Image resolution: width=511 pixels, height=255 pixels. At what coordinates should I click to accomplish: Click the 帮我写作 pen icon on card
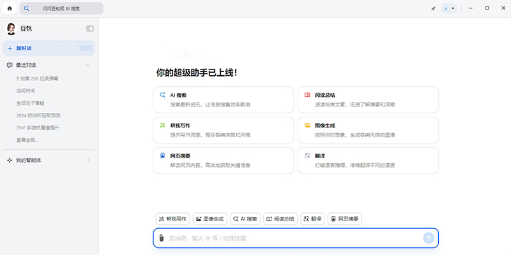click(162, 125)
